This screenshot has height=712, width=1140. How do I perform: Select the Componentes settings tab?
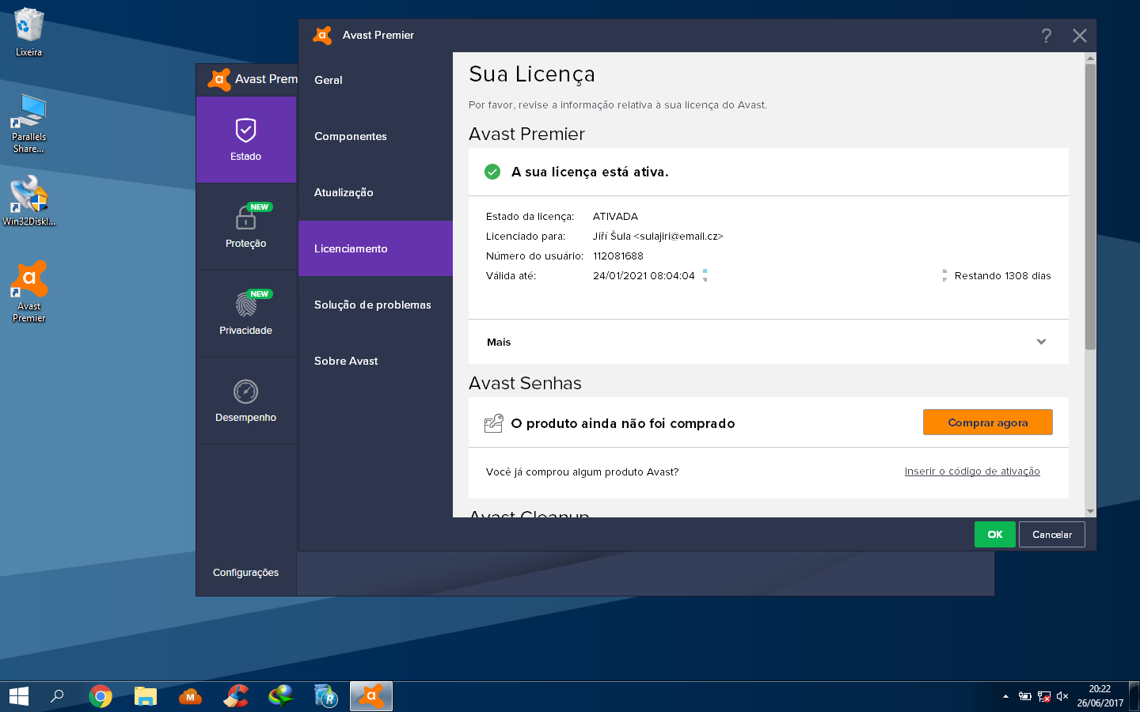(375, 136)
